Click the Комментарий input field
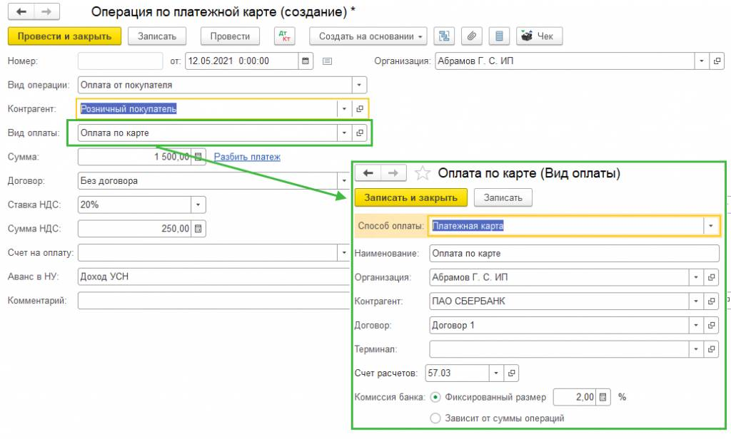731x439 pixels. pos(213,301)
